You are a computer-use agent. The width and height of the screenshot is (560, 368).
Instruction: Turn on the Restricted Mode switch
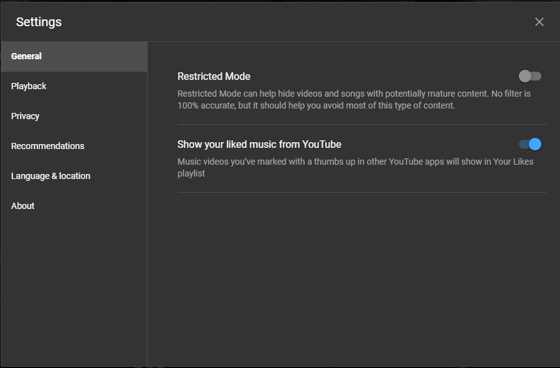(529, 76)
